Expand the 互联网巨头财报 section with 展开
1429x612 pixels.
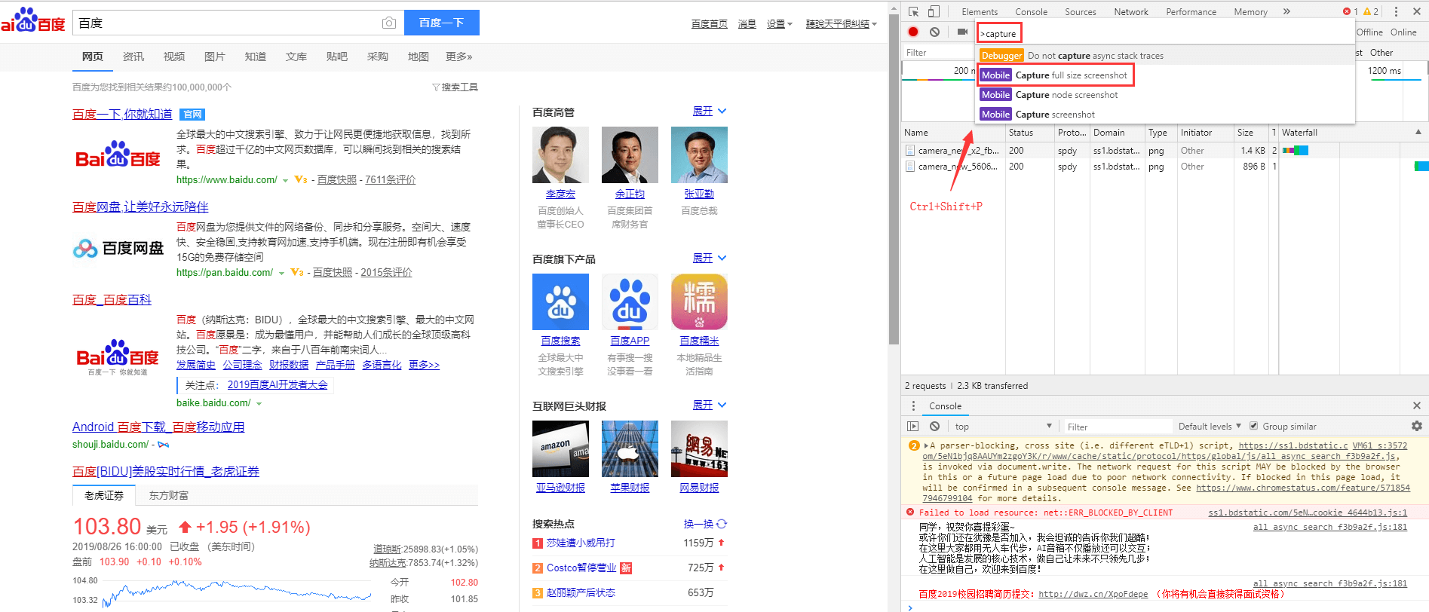[710, 405]
